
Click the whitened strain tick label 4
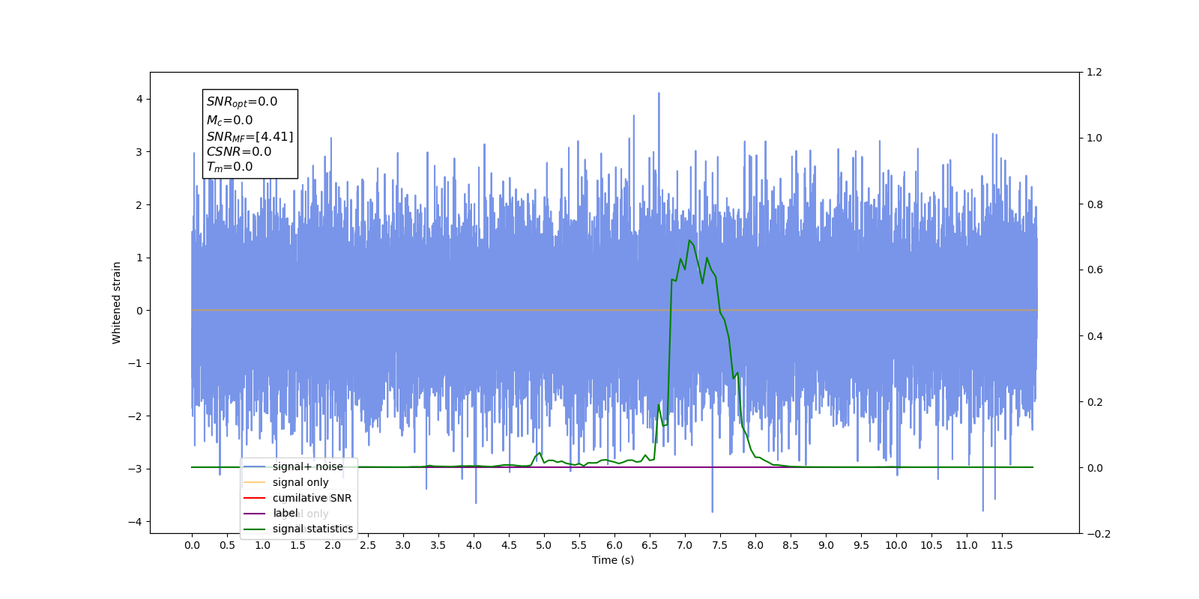139,99
